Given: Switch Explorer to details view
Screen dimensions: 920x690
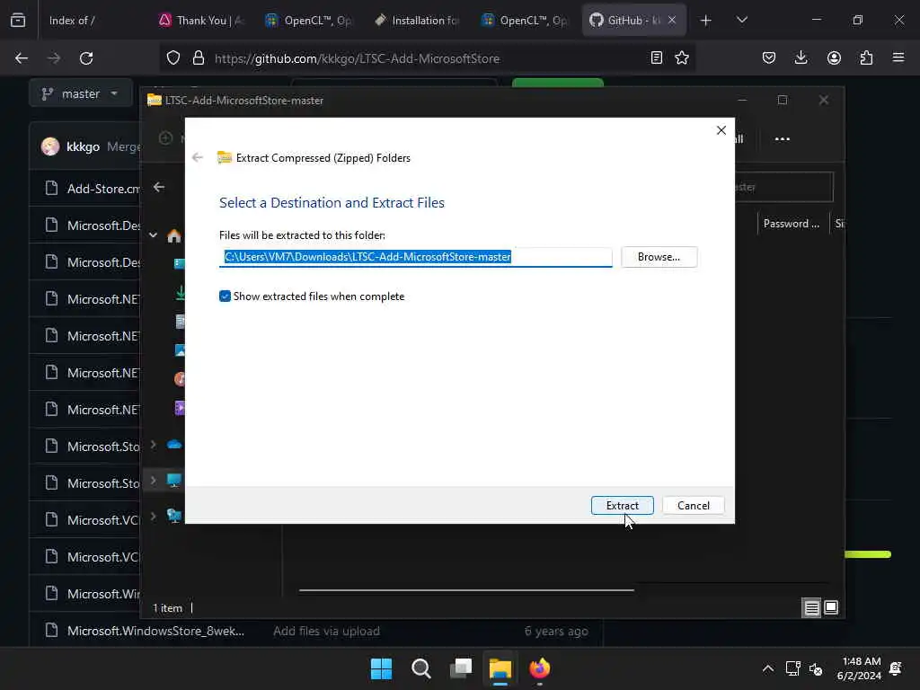Looking at the screenshot, I should point(811,608).
